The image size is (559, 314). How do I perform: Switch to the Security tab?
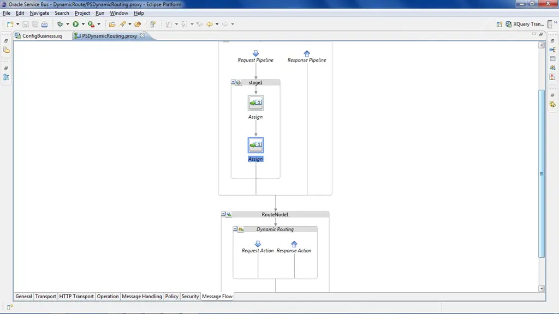pos(190,296)
